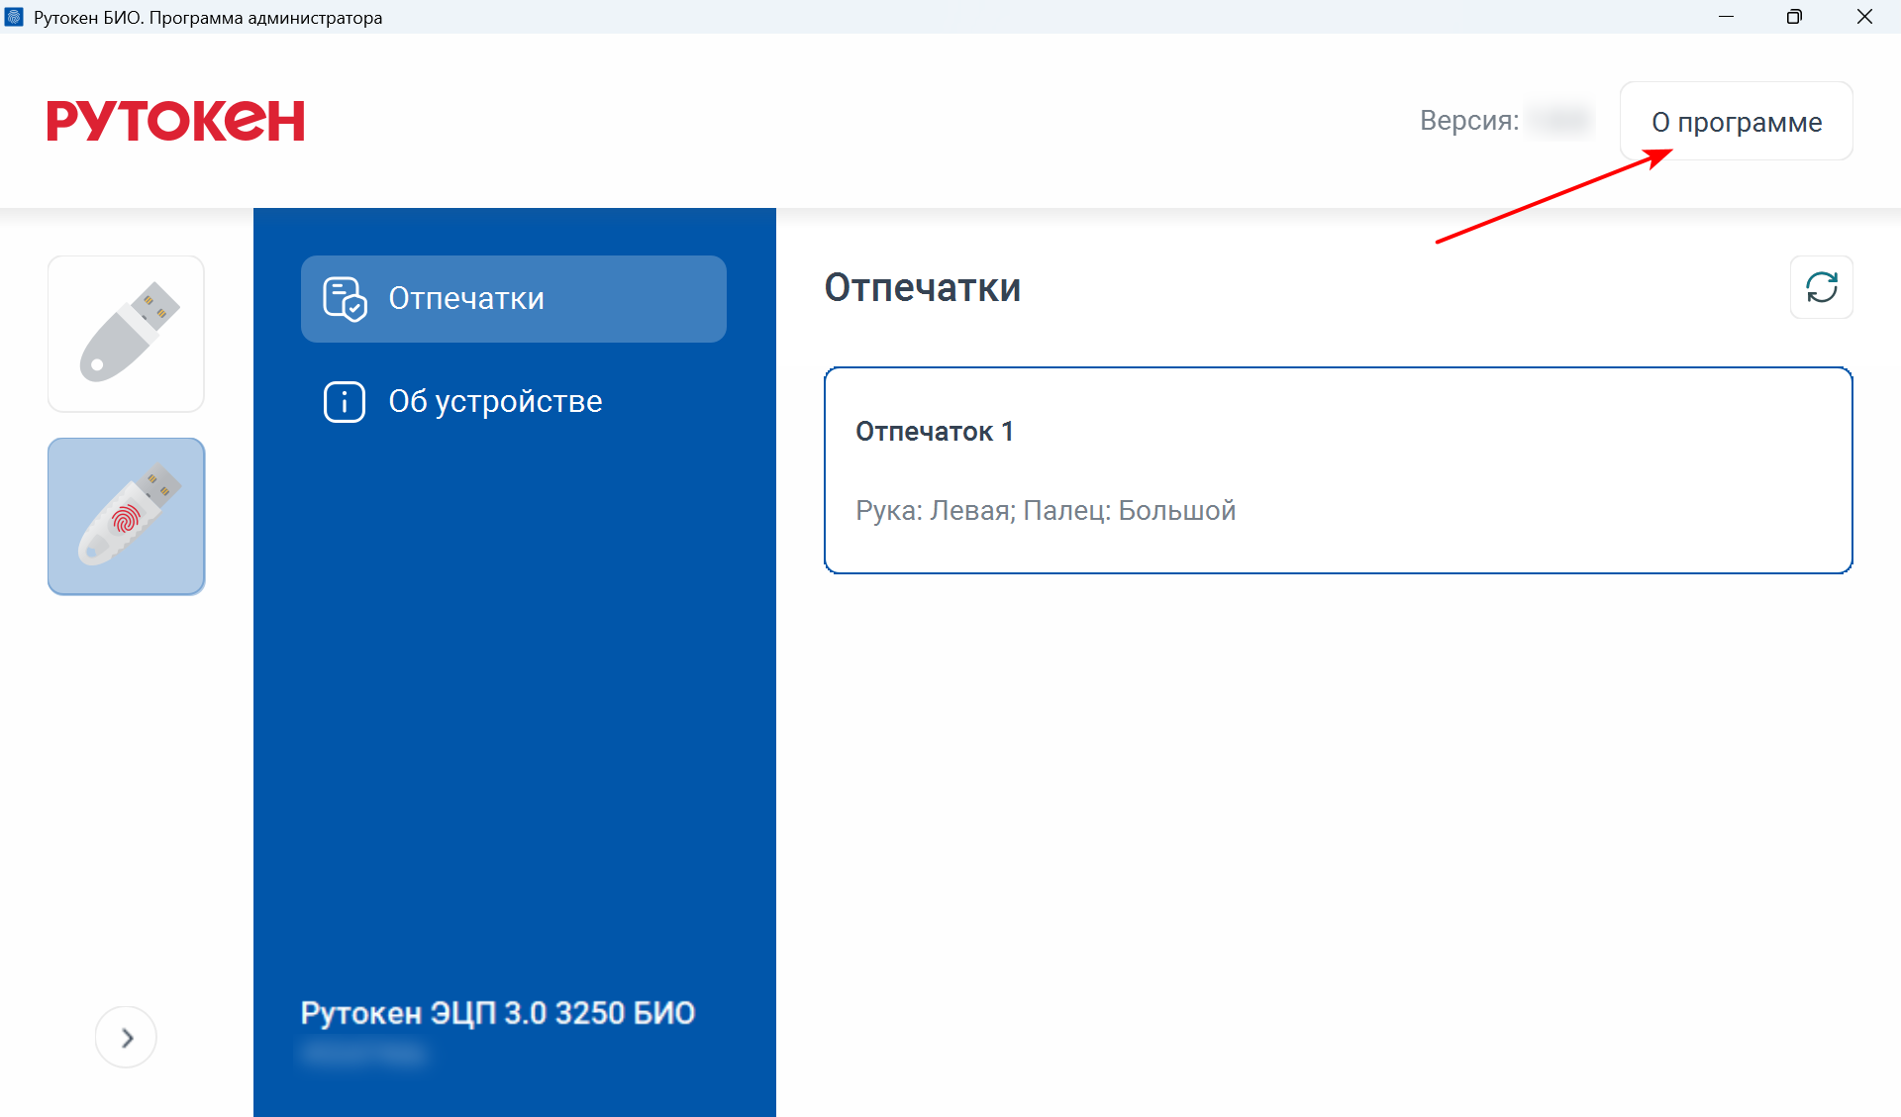Click the info icon beside Об устройстве
Image resolution: width=1901 pixels, height=1117 pixels.
[345, 401]
